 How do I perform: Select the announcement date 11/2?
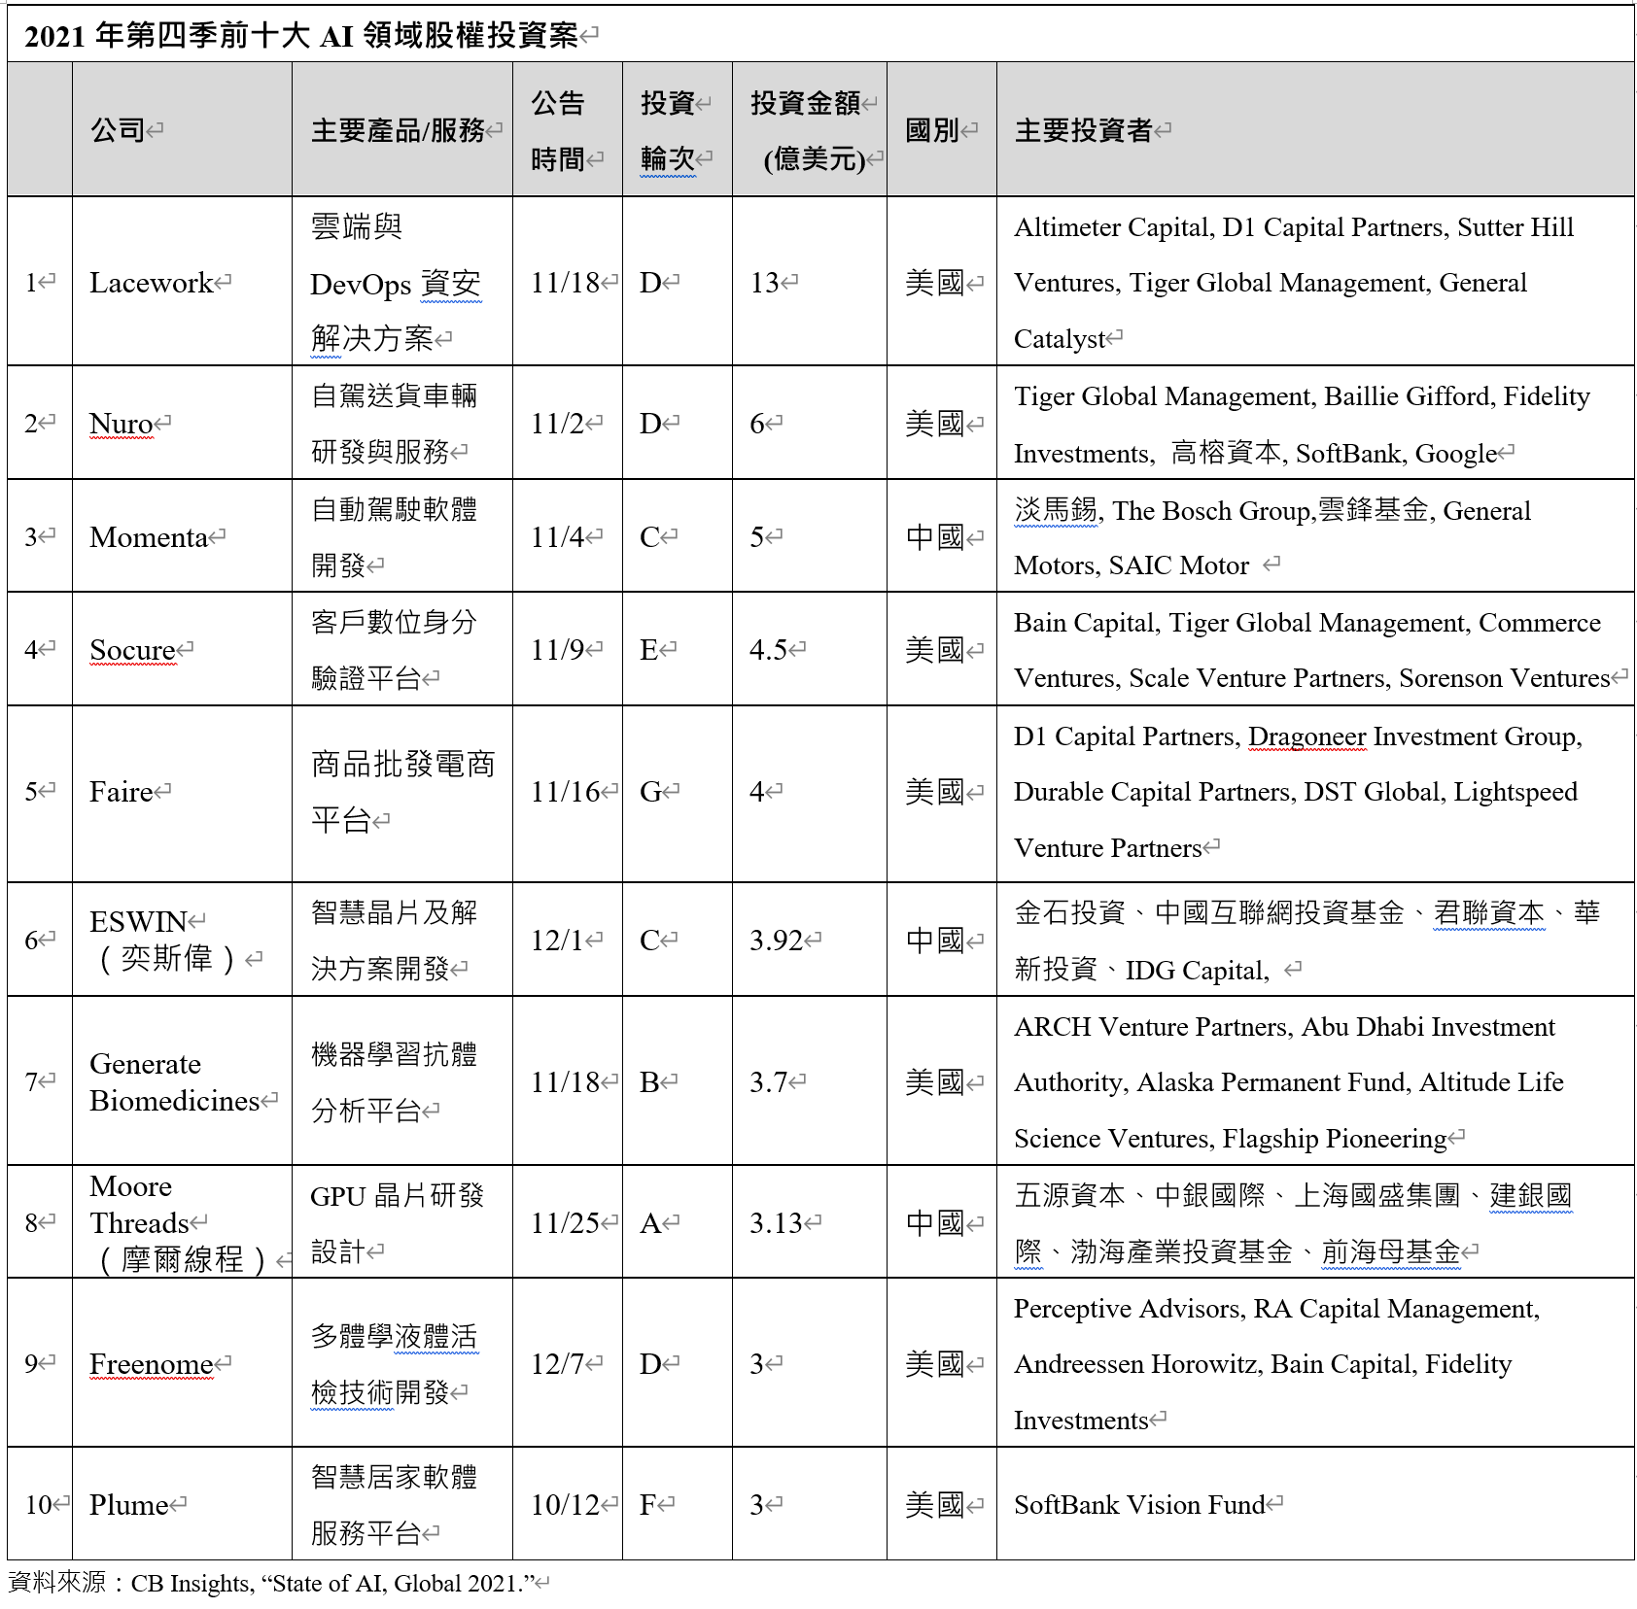coord(557,424)
